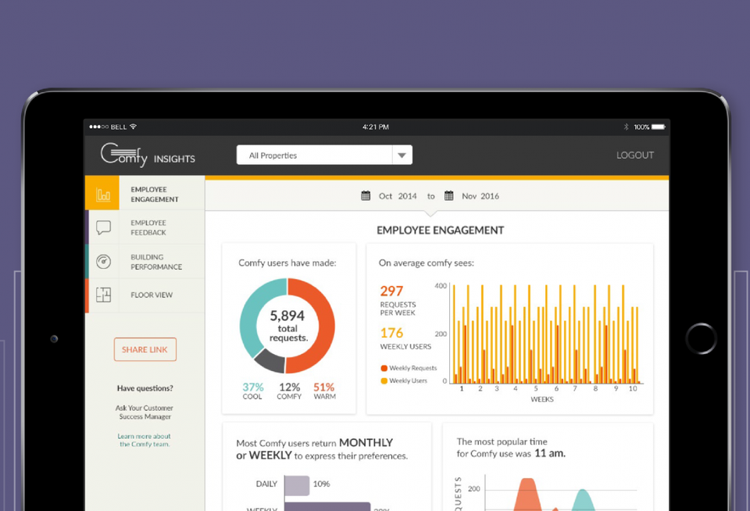Screen dimensions: 750x511
Task: Click the Employee Feedback speech bubble icon
Action: point(103,227)
